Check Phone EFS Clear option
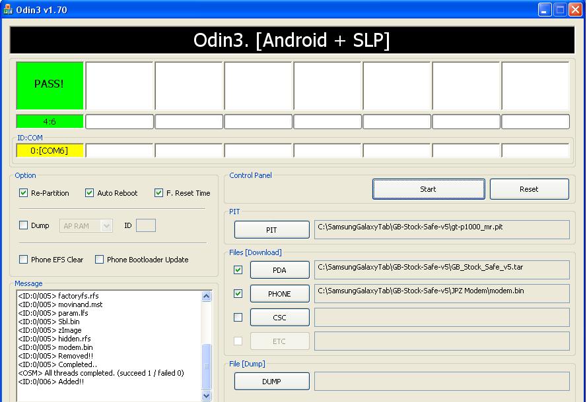The height and width of the screenshot is (402, 587). (23, 259)
